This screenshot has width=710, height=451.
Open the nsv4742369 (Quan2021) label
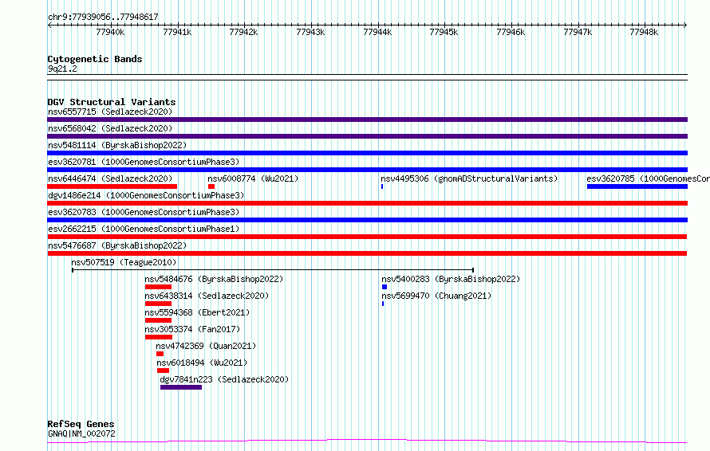coord(206,346)
